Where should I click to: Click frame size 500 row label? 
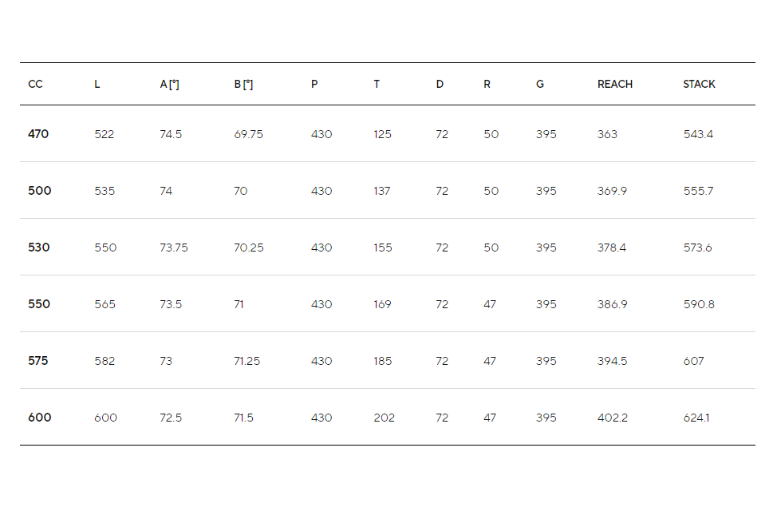40,191
